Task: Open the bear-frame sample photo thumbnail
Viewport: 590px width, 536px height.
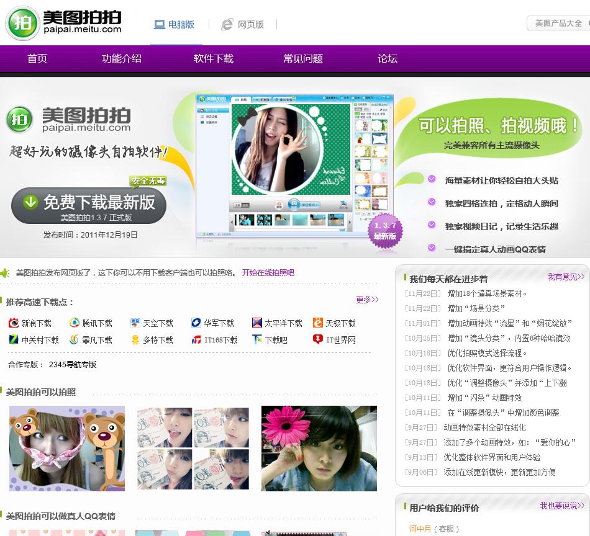Action: 67,449
